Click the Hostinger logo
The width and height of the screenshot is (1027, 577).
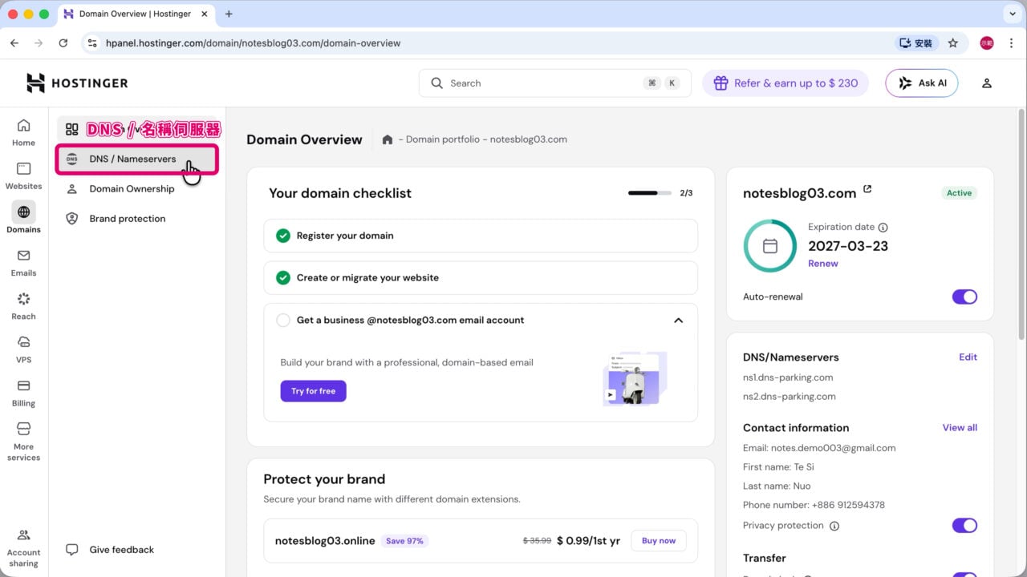pyautogui.click(x=77, y=83)
